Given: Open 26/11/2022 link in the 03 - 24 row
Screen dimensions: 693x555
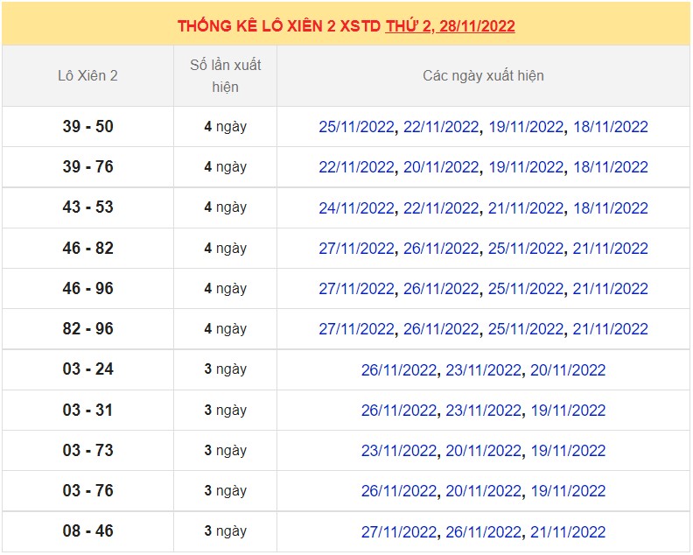Looking at the screenshot, I should [x=399, y=370].
